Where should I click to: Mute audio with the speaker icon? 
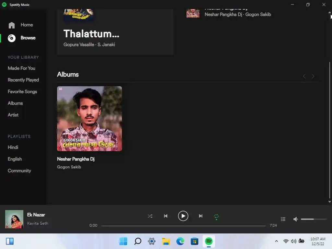[x=296, y=219]
